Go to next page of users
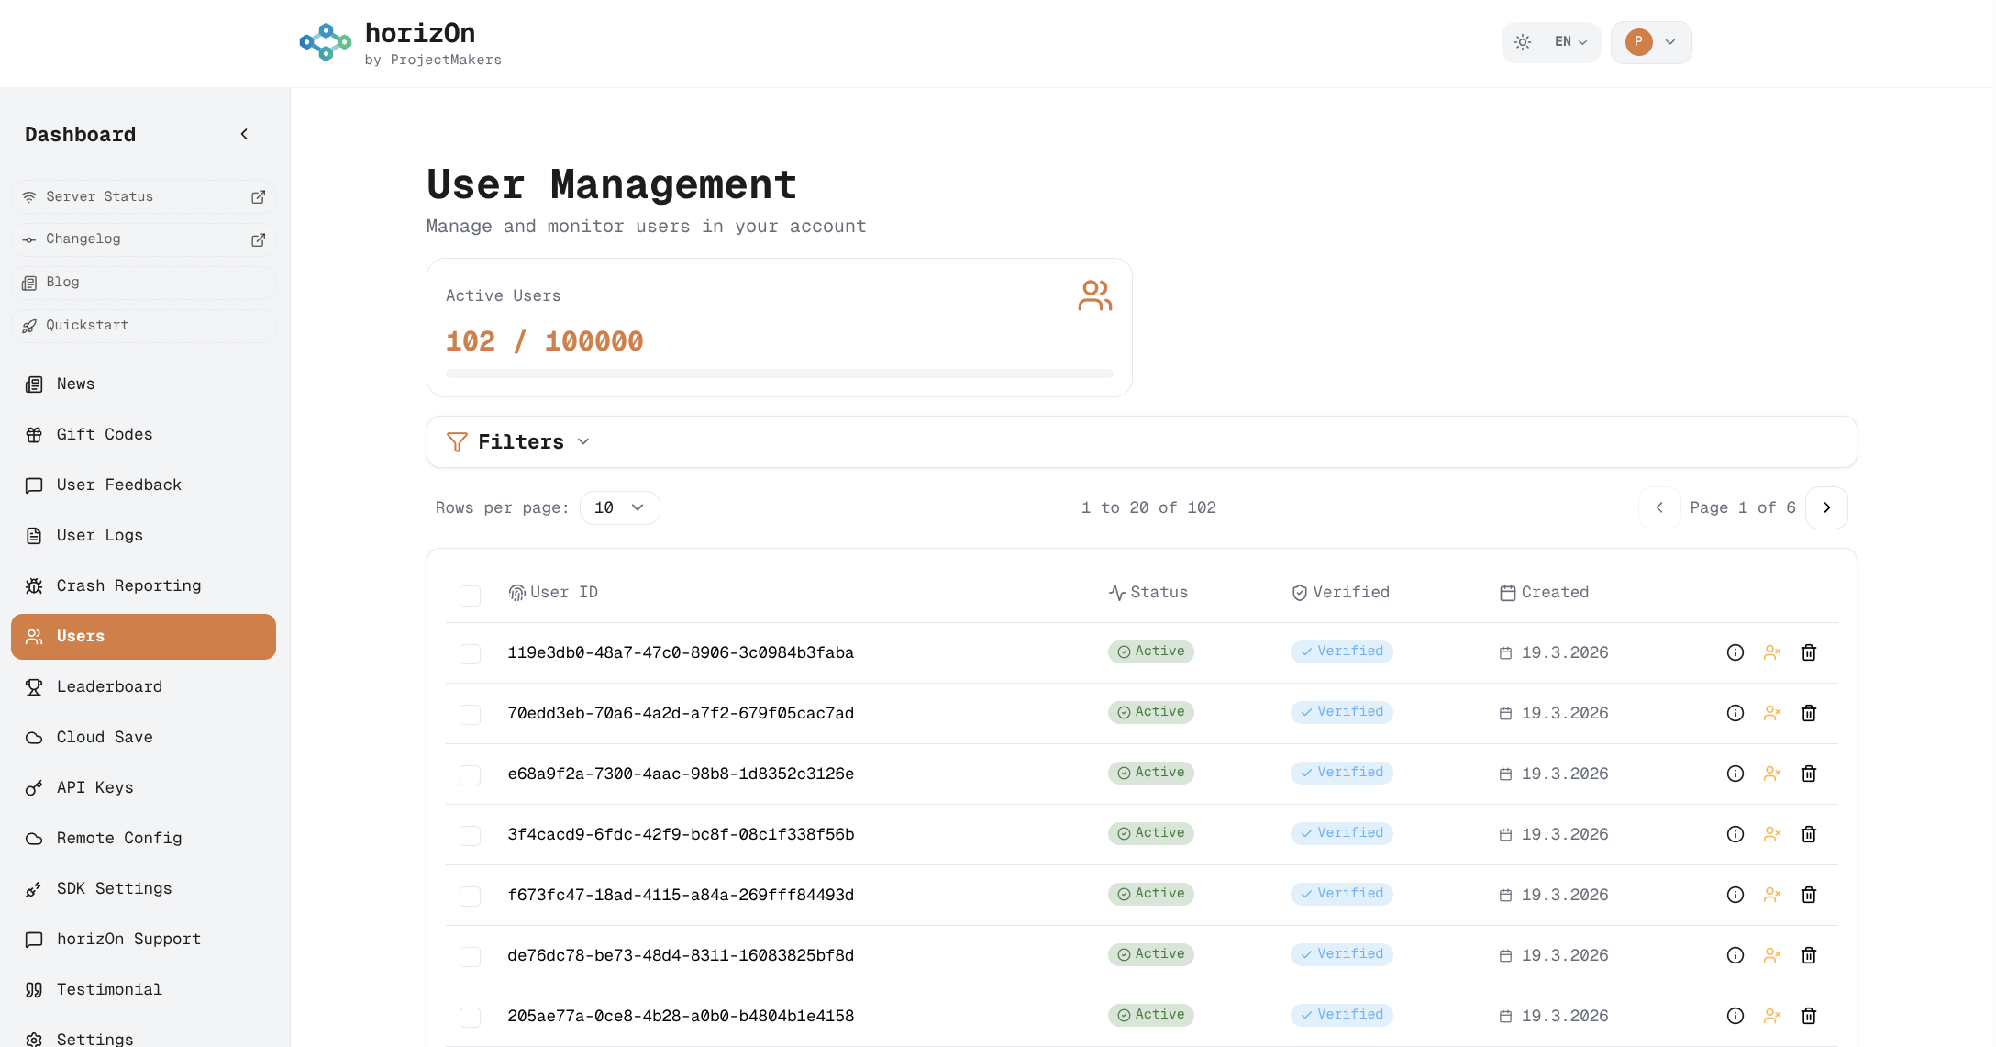Viewport: 1996px width, 1047px height. (x=1825, y=507)
